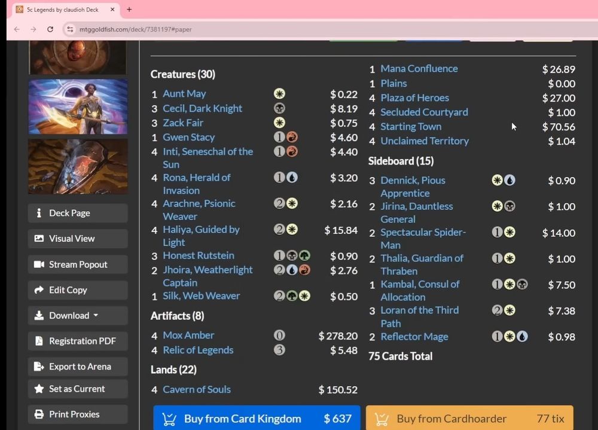
Task: Go back to the previous page
Action: point(17,29)
